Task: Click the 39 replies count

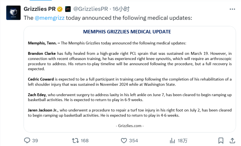Action: pyautogui.click(x=35, y=140)
